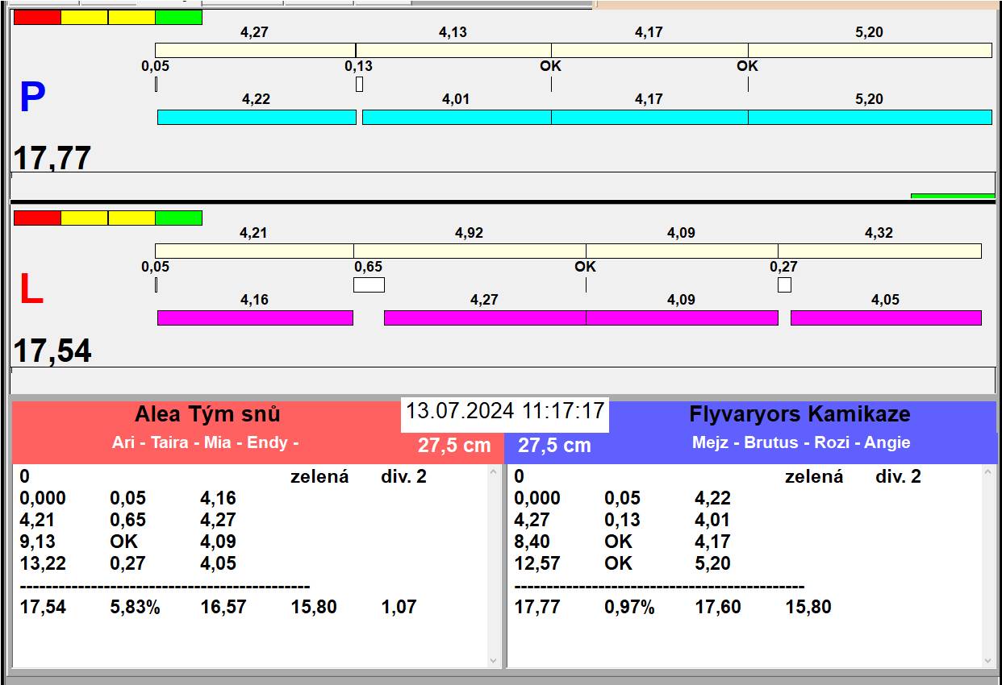Click the Flyvaryors Kamikaze team name header

[x=800, y=414]
